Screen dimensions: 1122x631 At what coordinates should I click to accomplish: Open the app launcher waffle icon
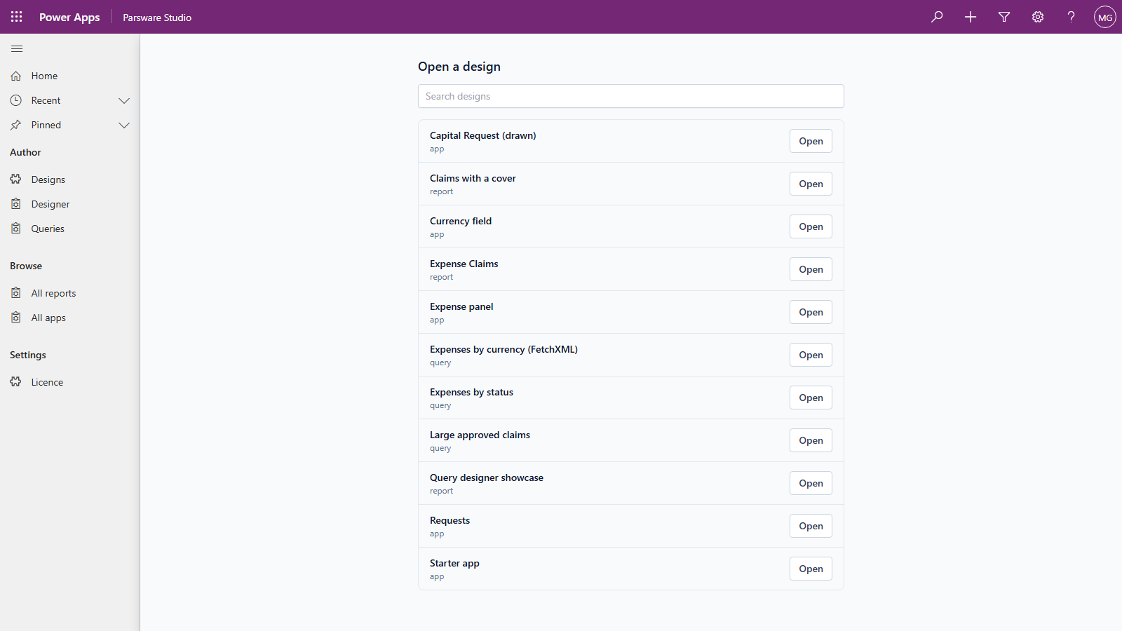(17, 17)
